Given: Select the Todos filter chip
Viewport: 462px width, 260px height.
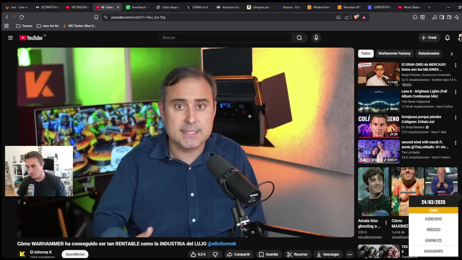Looking at the screenshot, I should click(x=366, y=53).
